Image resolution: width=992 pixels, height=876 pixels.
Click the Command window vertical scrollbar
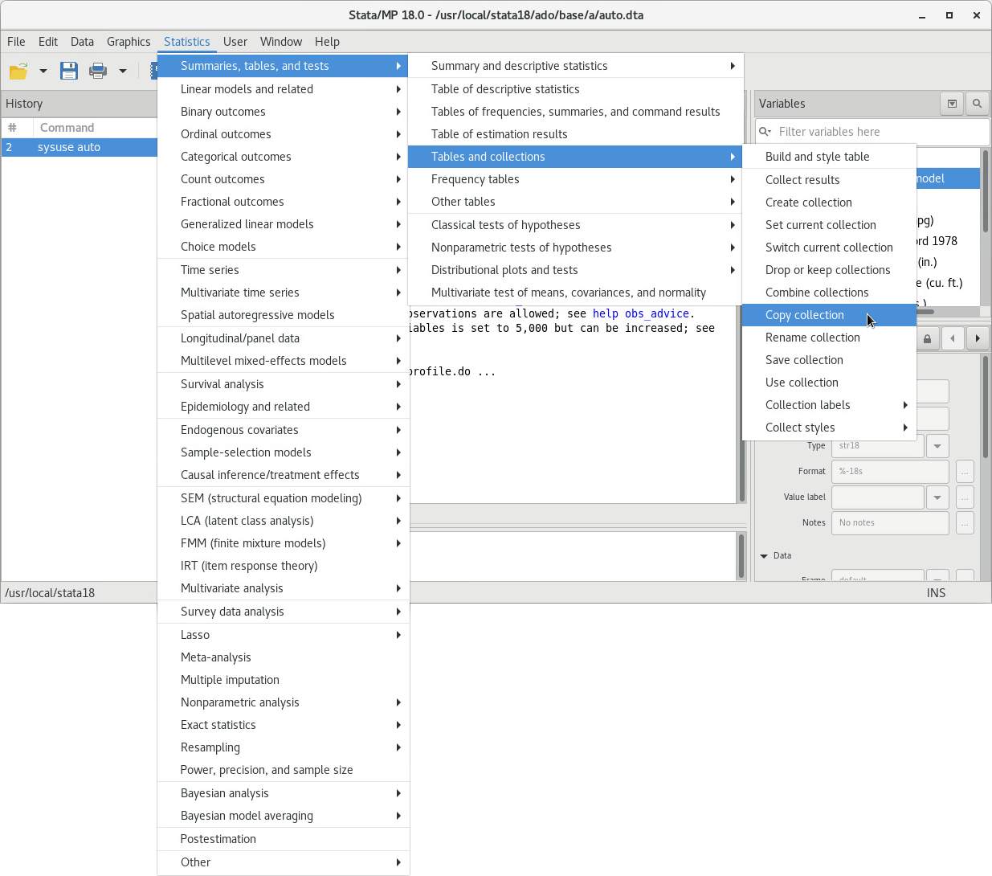click(741, 555)
